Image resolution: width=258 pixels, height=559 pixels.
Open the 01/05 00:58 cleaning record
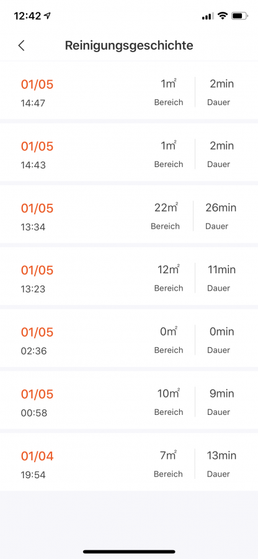click(129, 402)
